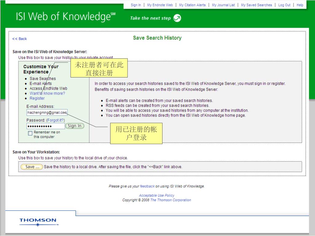Screen dimensions: 315x236
Task: Open My Journal List
Action: pos(223,5)
